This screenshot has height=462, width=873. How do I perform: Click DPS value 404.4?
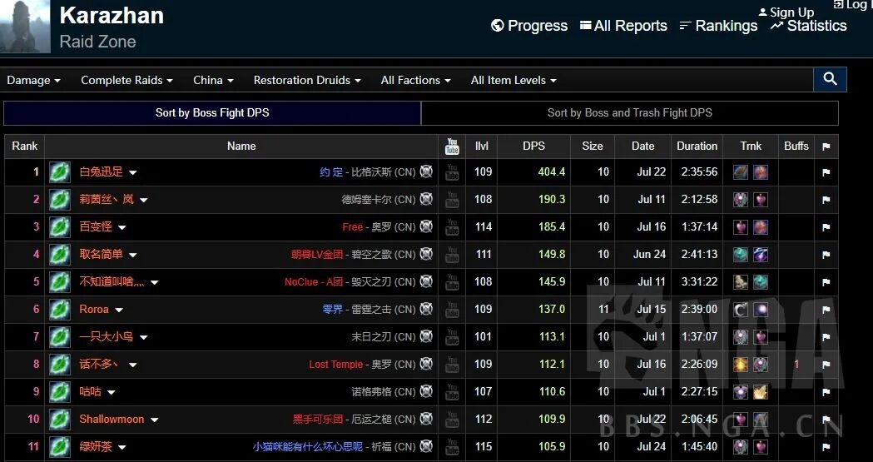[551, 171]
